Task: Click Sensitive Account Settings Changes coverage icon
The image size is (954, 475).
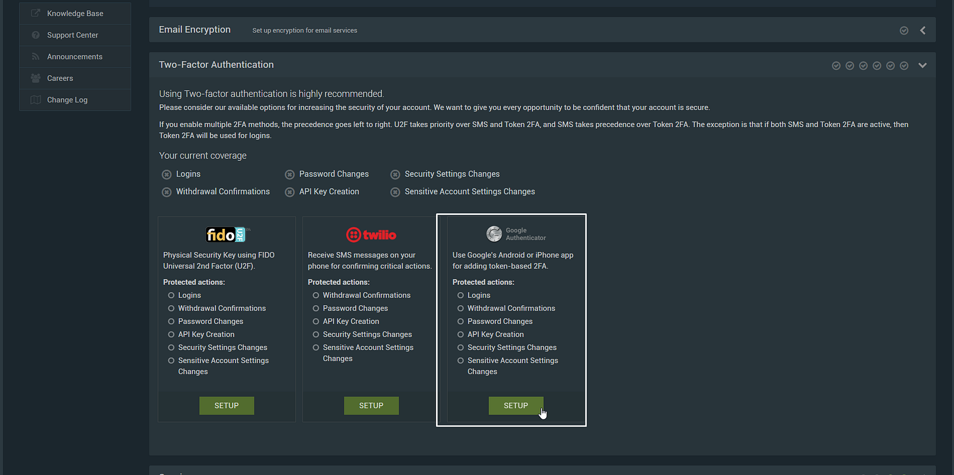Action: point(395,192)
